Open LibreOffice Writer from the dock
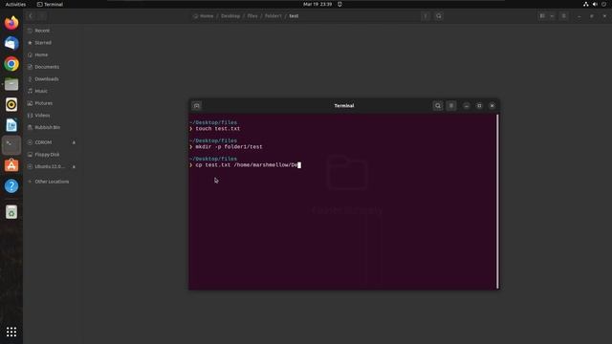The height and width of the screenshot is (344, 612). pyautogui.click(x=11, y=125)
